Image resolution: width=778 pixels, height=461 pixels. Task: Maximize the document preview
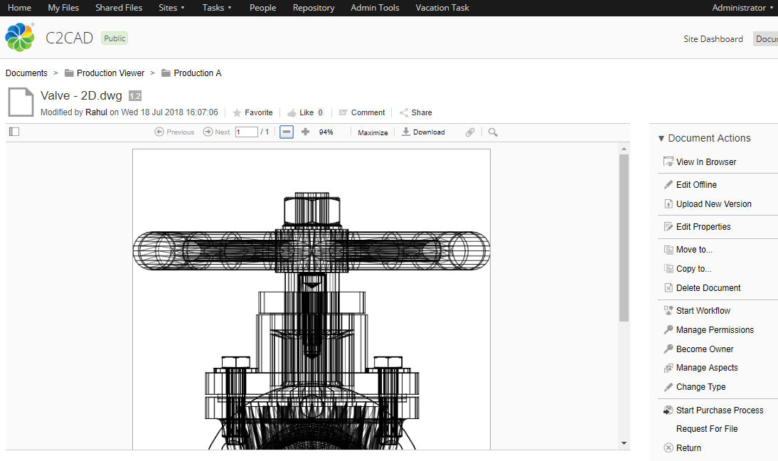pyautogui.click(x=372, y=132)
